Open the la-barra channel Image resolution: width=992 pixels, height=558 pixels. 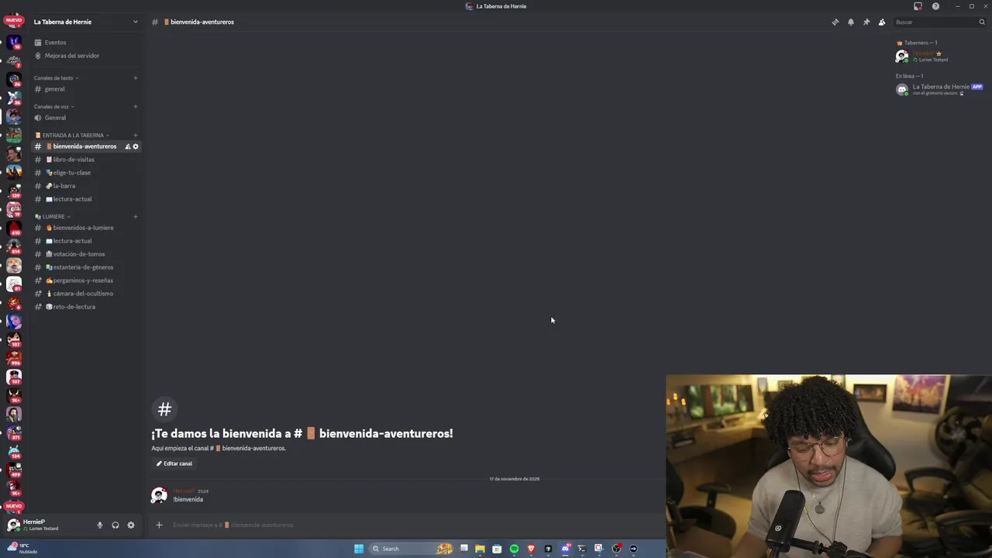pos(85,186)
